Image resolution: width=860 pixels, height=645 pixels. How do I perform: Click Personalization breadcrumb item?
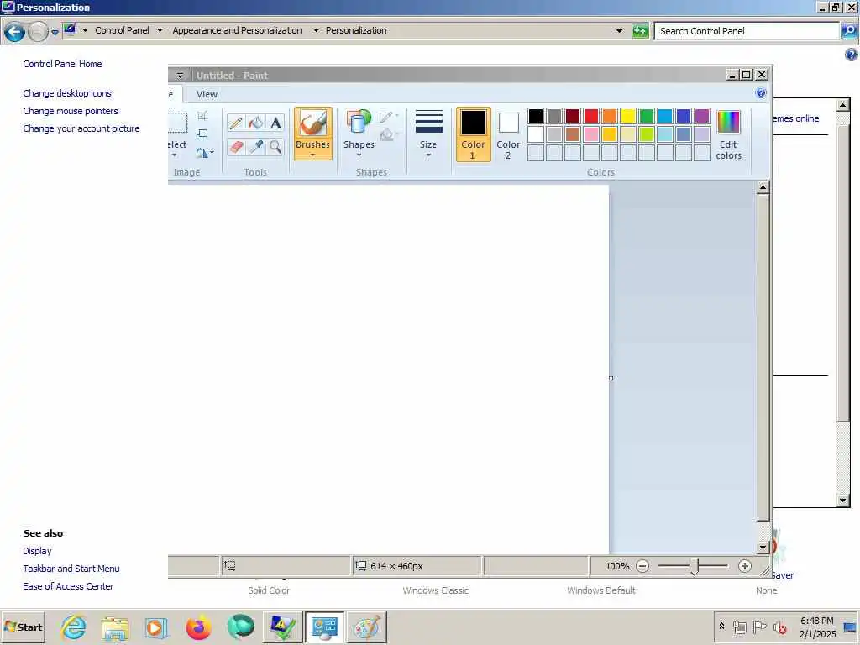pos(356,31)
